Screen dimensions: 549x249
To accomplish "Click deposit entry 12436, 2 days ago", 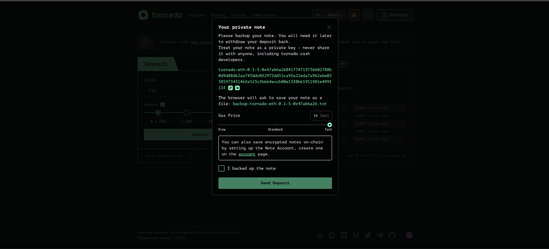I will click(380, 108).
